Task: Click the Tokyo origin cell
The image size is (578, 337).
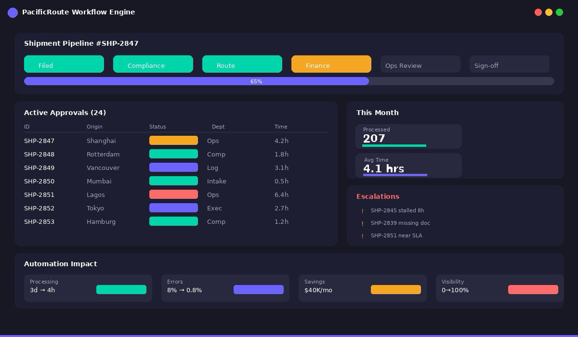Action: [x=95, y=208]
